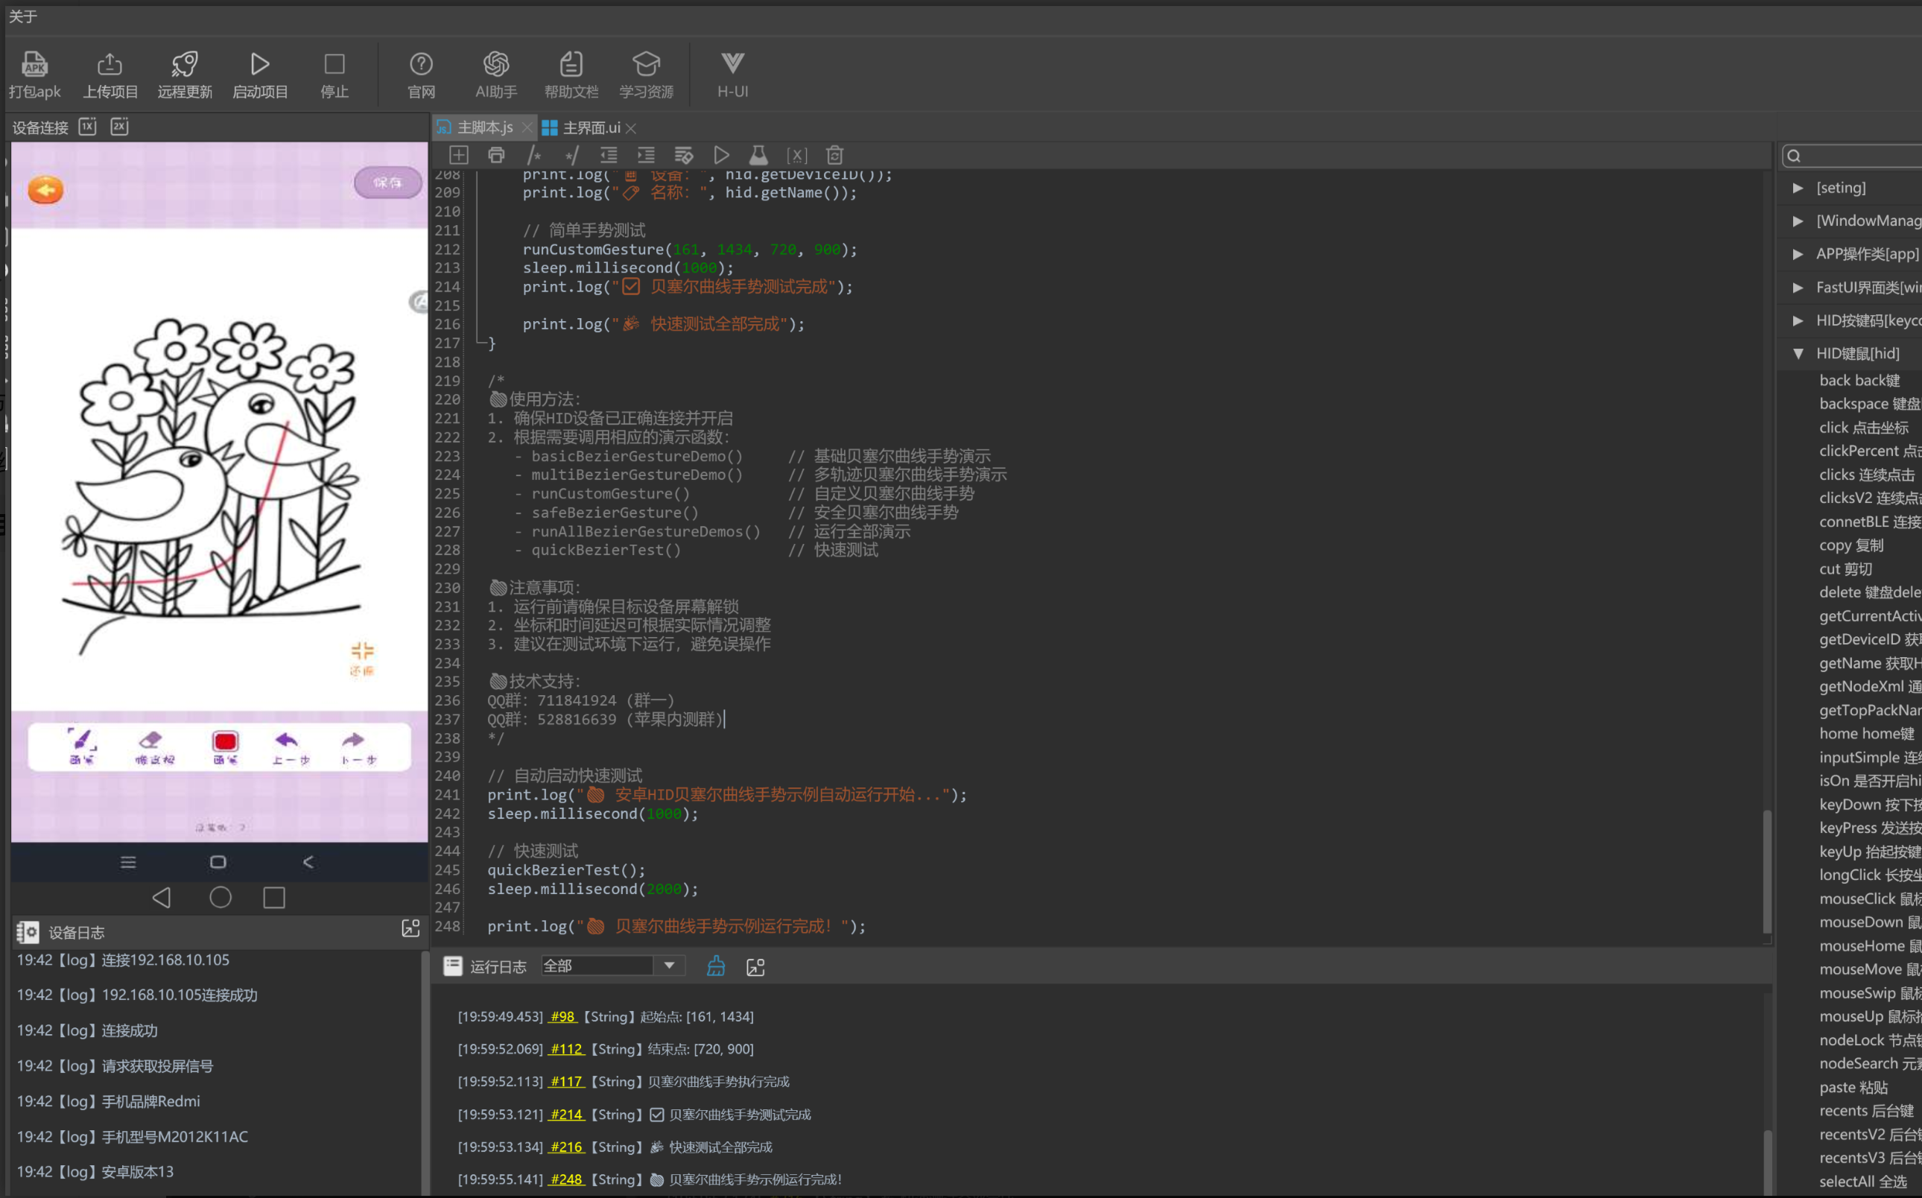
Task: Click the 远程更新 rocket icon
Action: coord(185,64)
